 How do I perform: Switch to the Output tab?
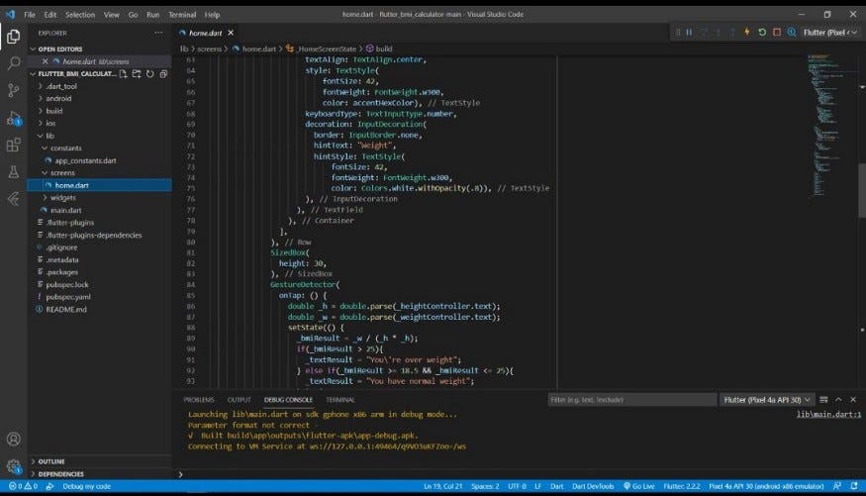(240, 399)
